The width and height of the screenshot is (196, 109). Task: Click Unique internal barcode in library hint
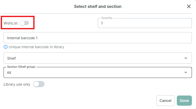[x=36, y=47]
